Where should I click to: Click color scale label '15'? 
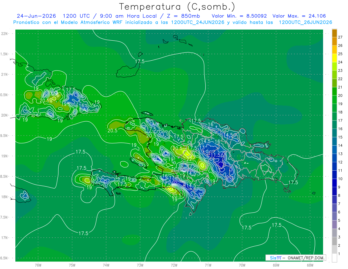click(340, 137)
